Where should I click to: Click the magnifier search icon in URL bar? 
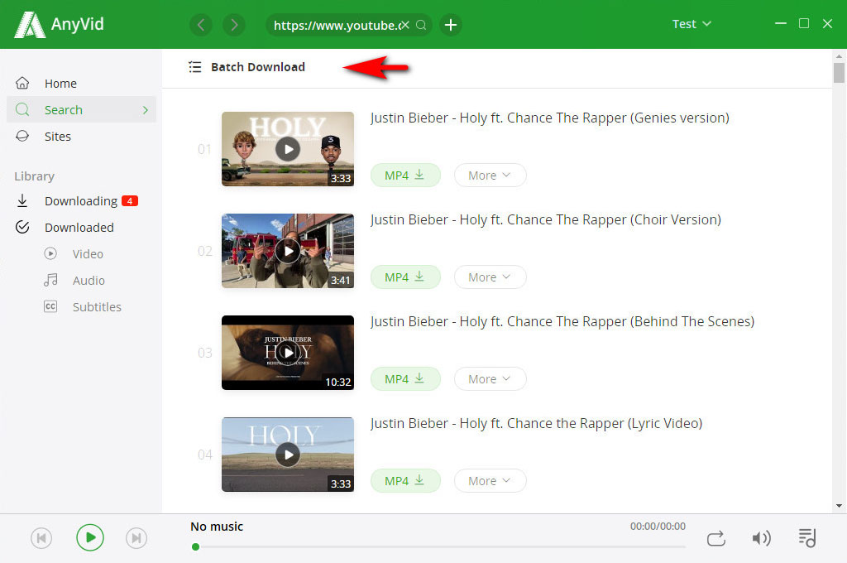(421, 25)
